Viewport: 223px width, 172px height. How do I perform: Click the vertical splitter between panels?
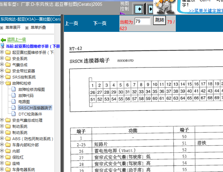(x=62, y=93)
